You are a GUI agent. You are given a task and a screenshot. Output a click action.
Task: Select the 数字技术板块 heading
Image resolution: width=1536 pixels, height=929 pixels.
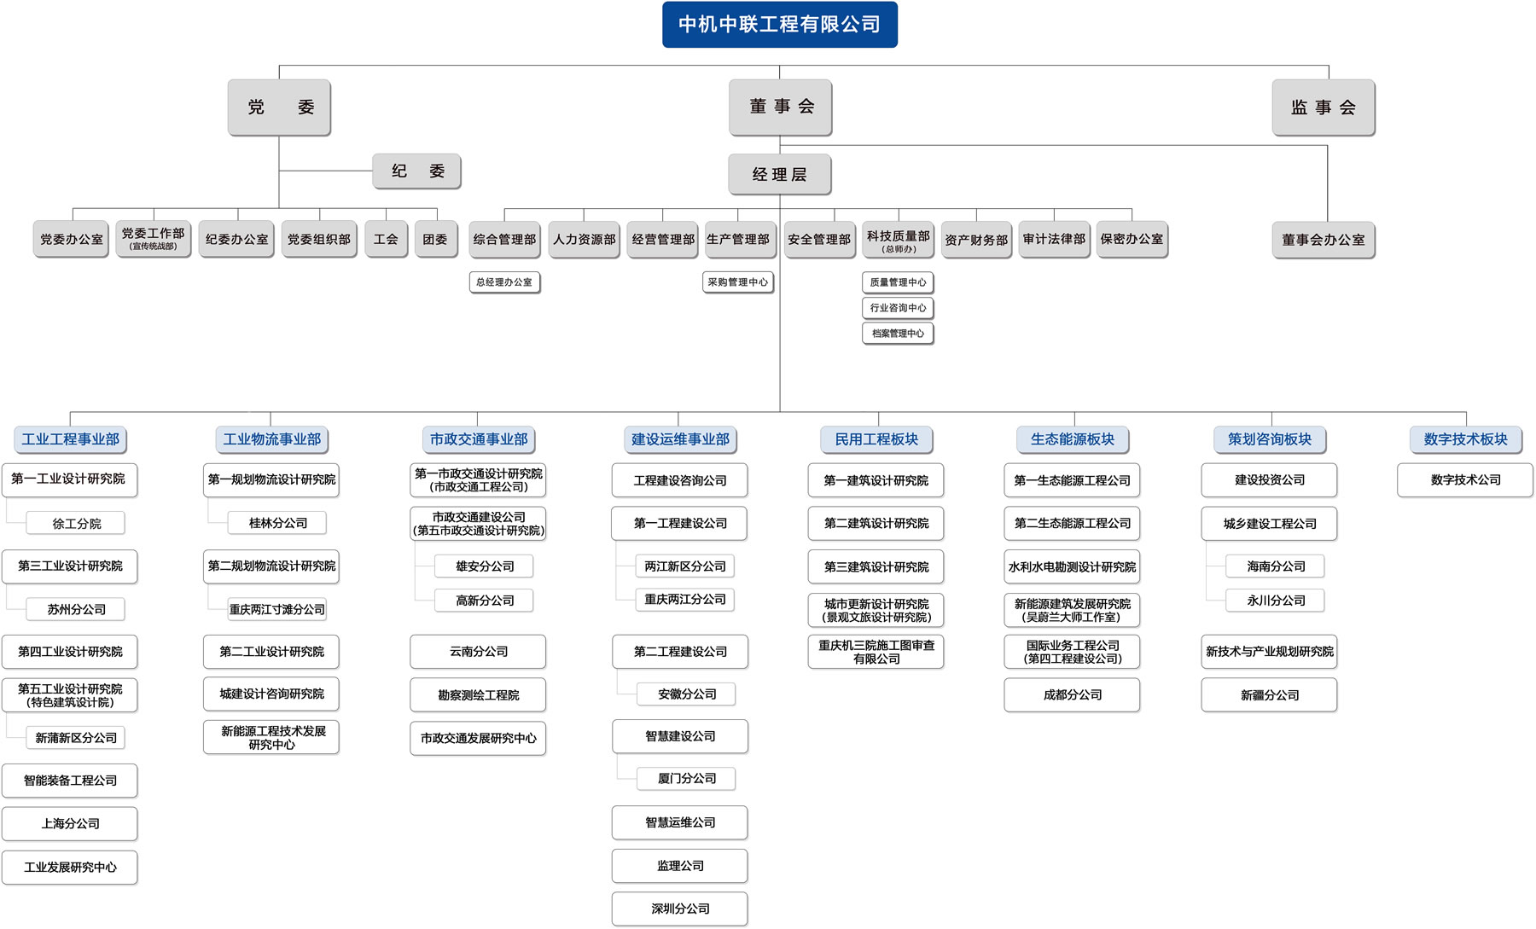coord(1466,439)
